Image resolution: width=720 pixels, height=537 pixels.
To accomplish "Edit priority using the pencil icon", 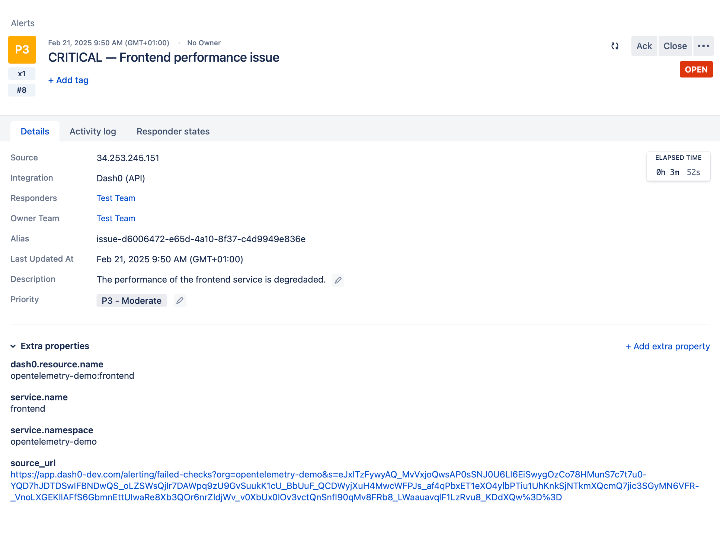I will coord(180,301).
